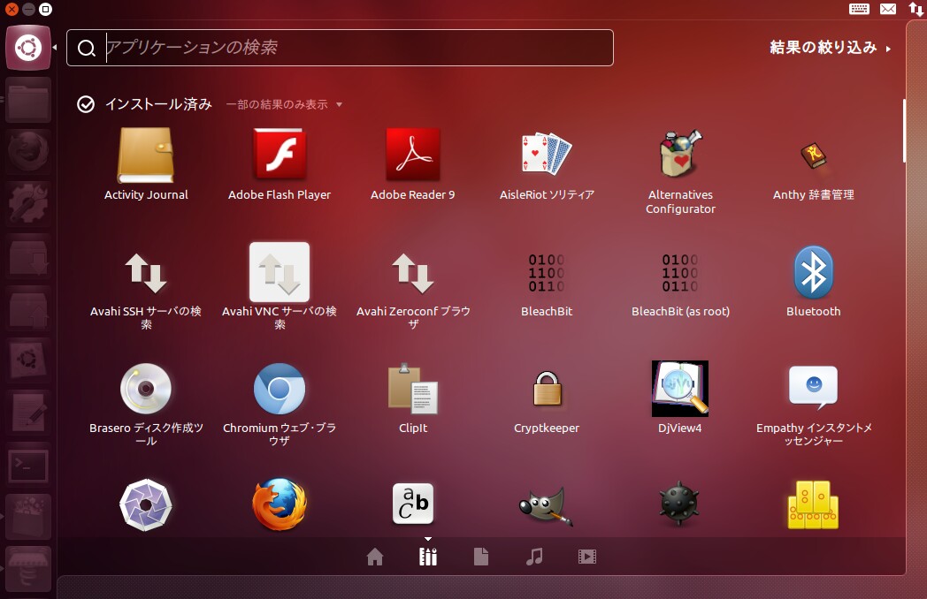
Task: Open the purple camera shutter app
Action: 146,505
